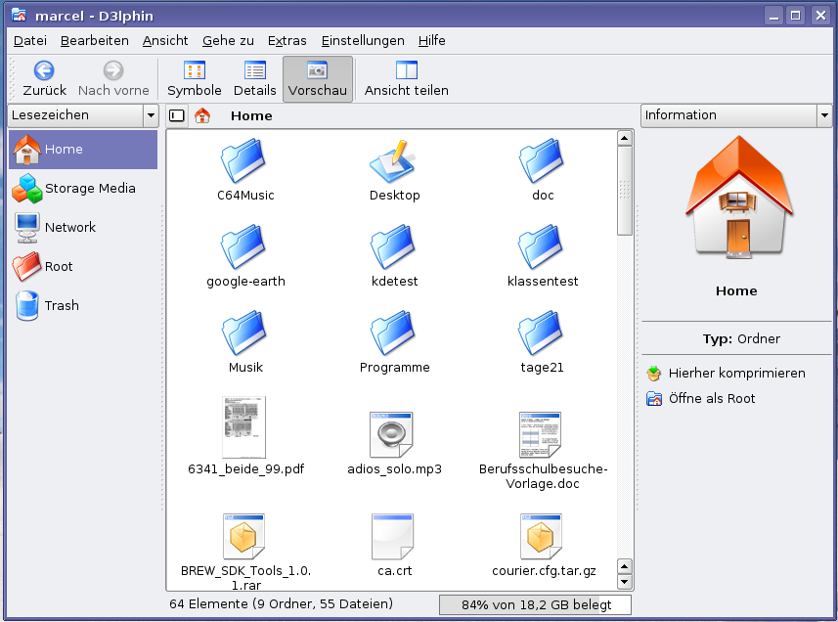Click the 6341_beide_99.pdf thumbnail
Viewport: 838px width, 622px height.
tap(244, 427)
